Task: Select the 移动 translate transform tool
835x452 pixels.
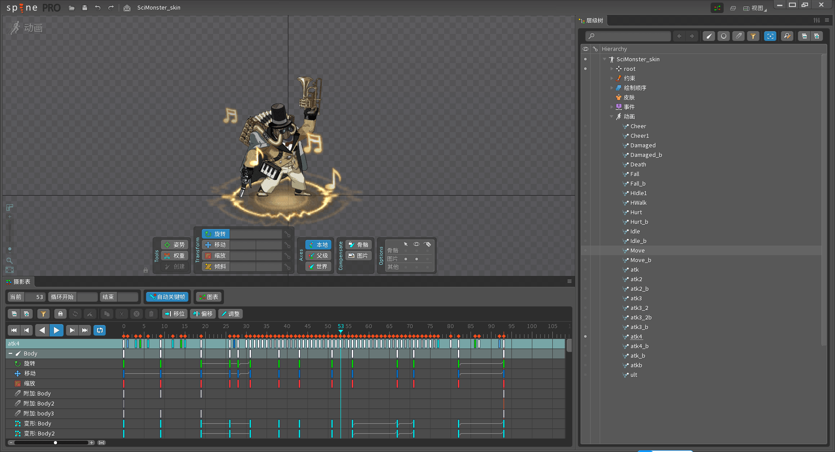Action: [216, 245]
